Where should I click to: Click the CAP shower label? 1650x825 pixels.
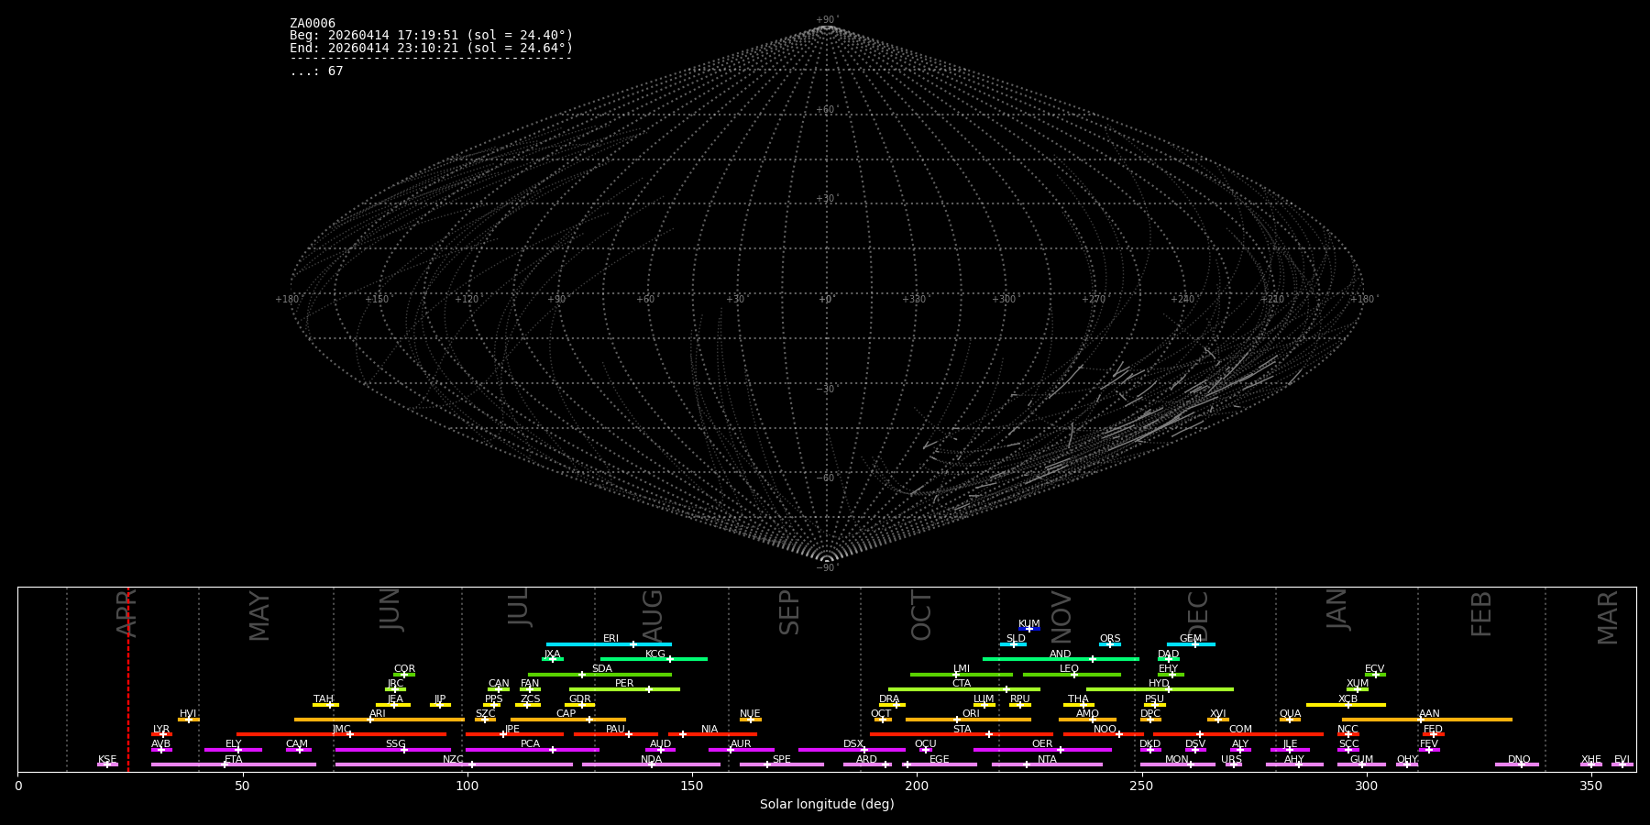(x=566, y=714)
